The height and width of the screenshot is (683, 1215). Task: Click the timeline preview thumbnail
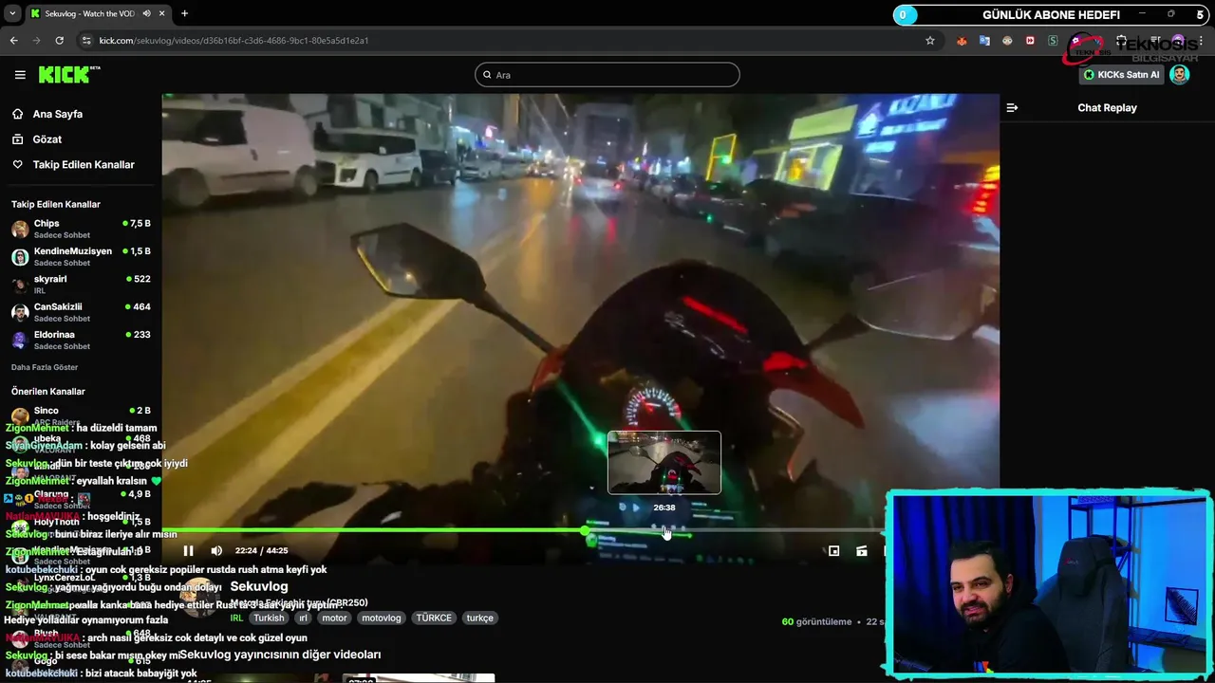pos(664,463)
